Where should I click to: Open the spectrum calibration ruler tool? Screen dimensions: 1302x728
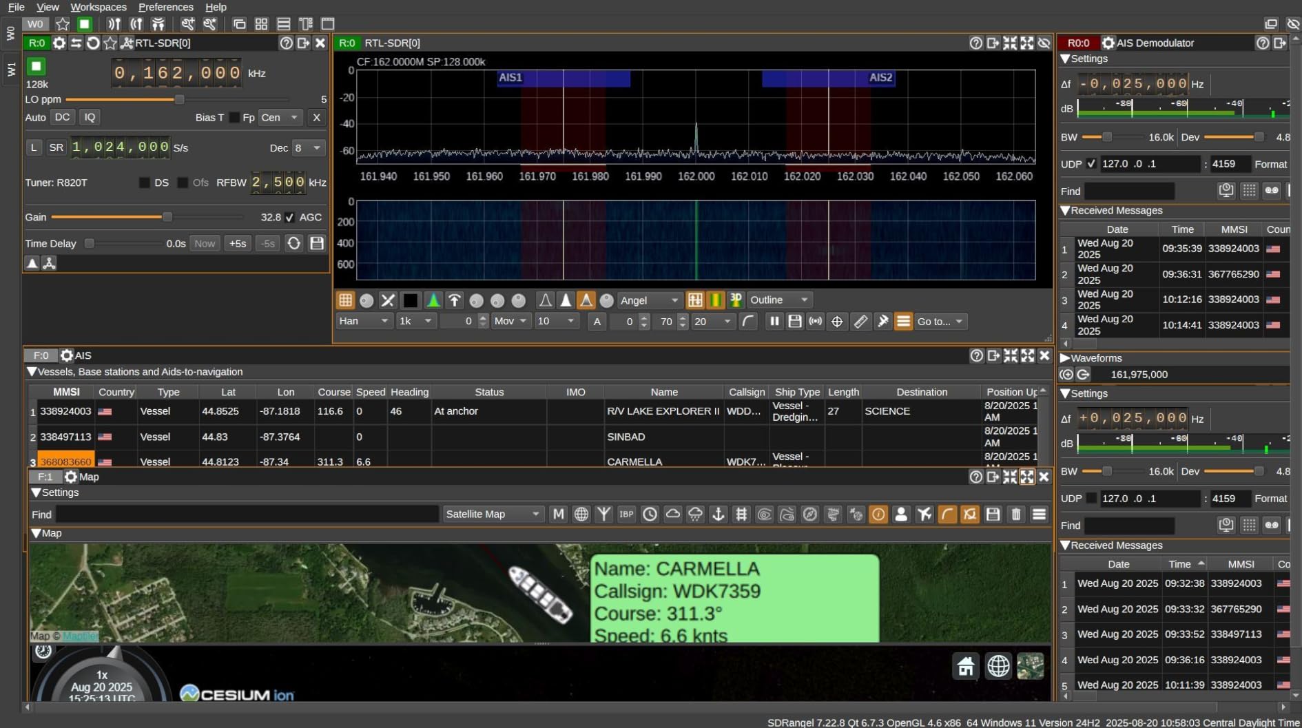(x=860, y=322)
